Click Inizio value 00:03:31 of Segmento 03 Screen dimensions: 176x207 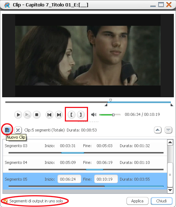coord(68,146)
